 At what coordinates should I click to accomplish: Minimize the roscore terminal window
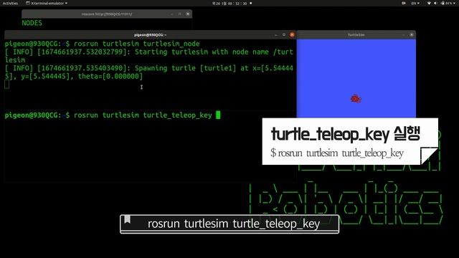tap(172, 14)
